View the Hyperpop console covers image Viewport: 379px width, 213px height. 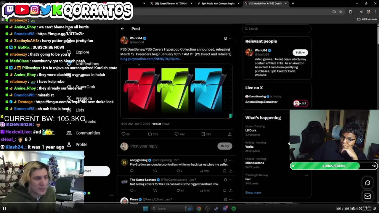176,91
